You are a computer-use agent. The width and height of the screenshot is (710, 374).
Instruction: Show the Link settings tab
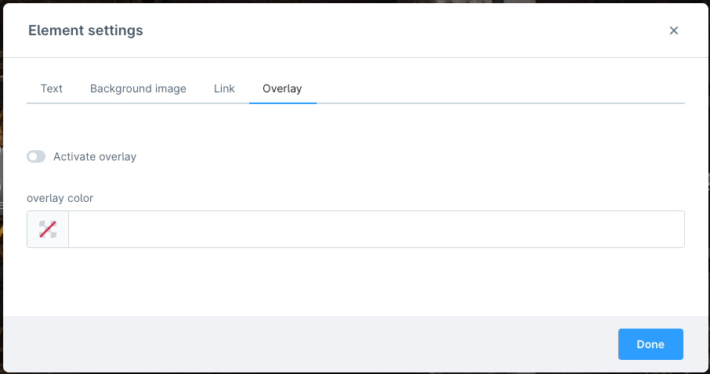(x=224, y=88)
